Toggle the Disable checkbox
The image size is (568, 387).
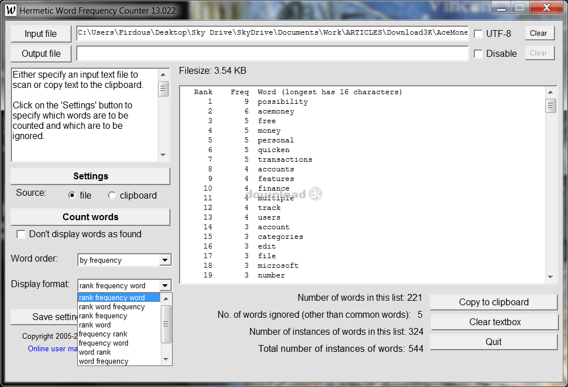[x=478, y=53]
